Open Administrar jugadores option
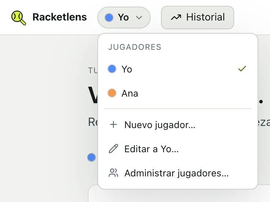The image size is (270, 202). (177, 173)
